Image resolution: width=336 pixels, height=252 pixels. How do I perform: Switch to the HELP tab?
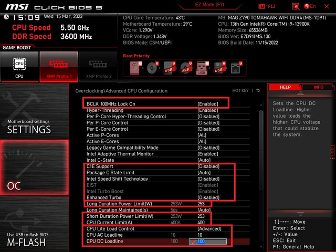tap(285, 87)
